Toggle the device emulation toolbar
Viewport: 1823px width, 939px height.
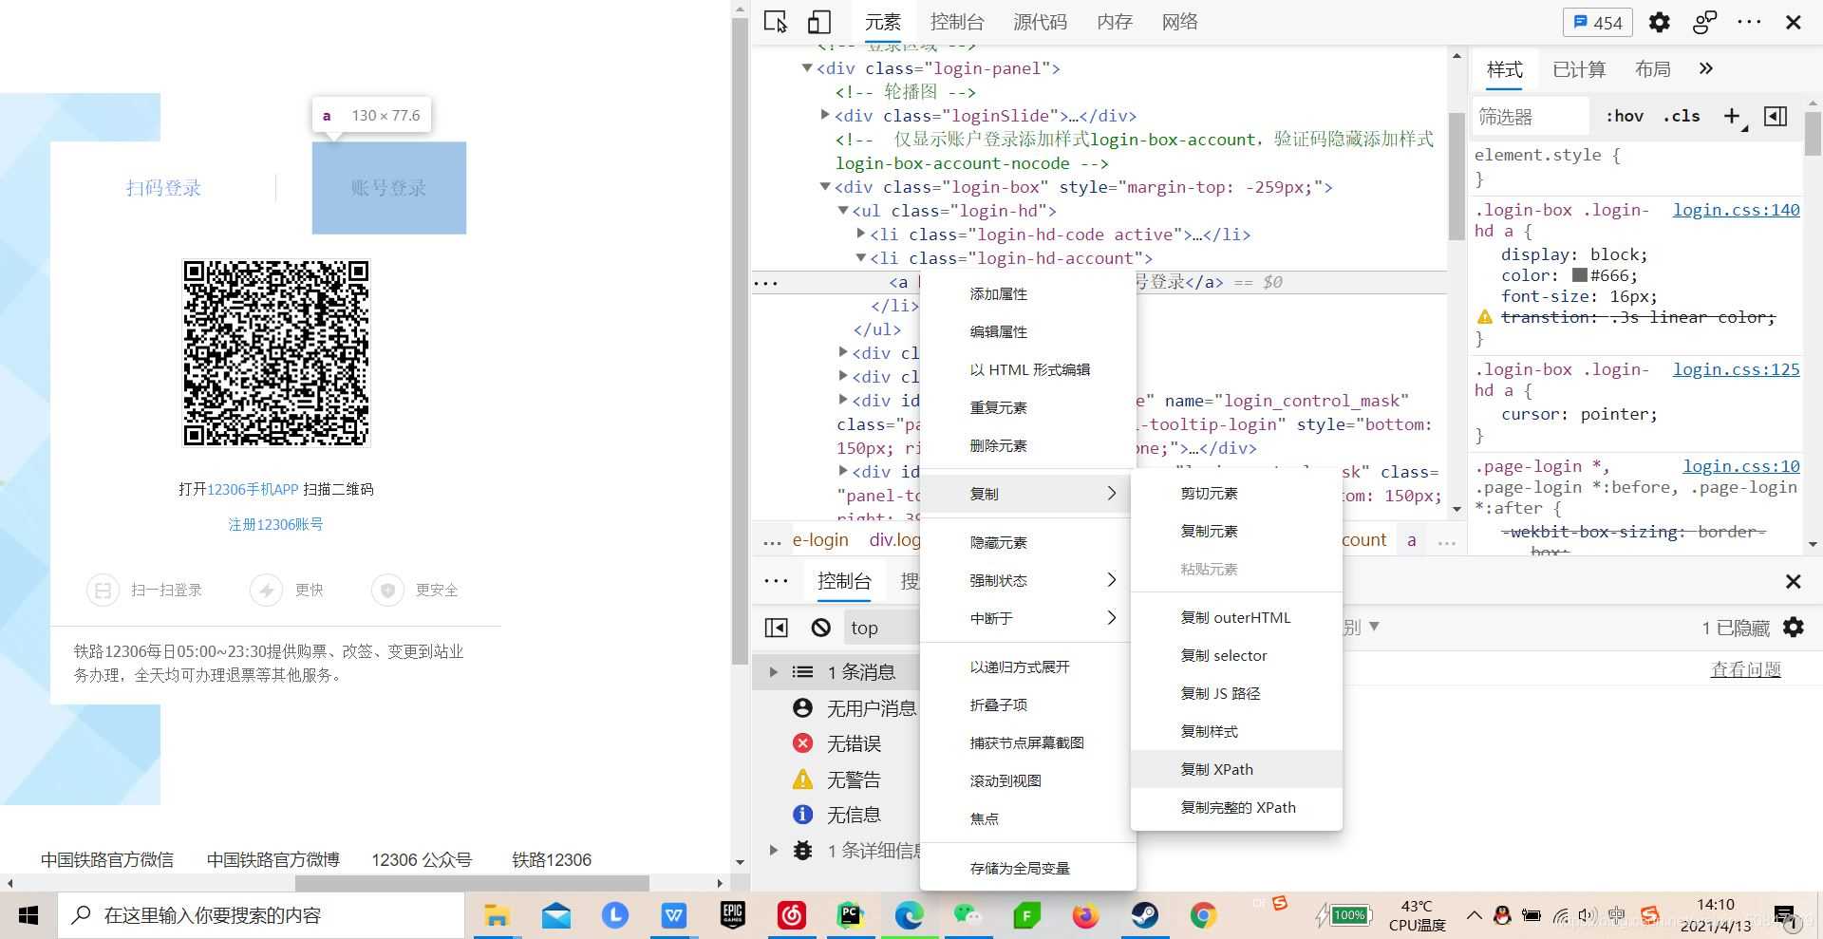tap(818, 21)
